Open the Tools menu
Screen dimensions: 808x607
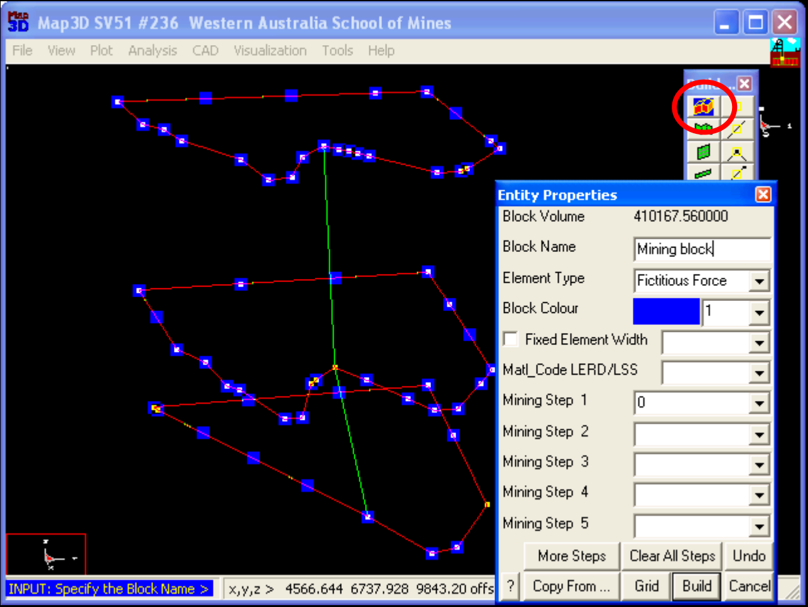(x=337, y=50)
